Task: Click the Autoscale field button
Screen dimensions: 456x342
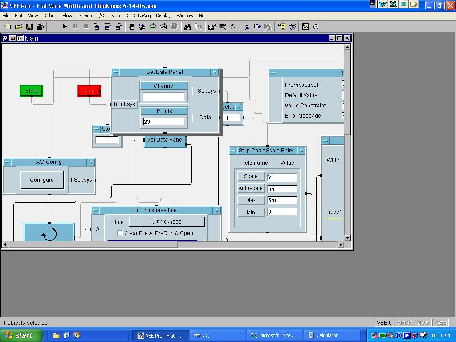Action: pos(250,188)
